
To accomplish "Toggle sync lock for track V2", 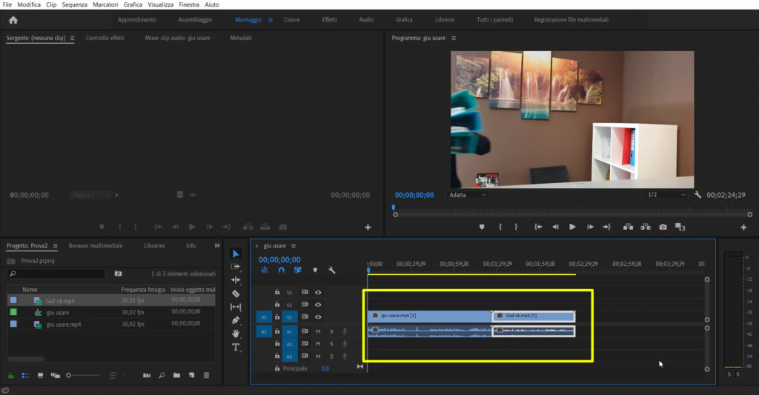I will [x=305, y=305].
